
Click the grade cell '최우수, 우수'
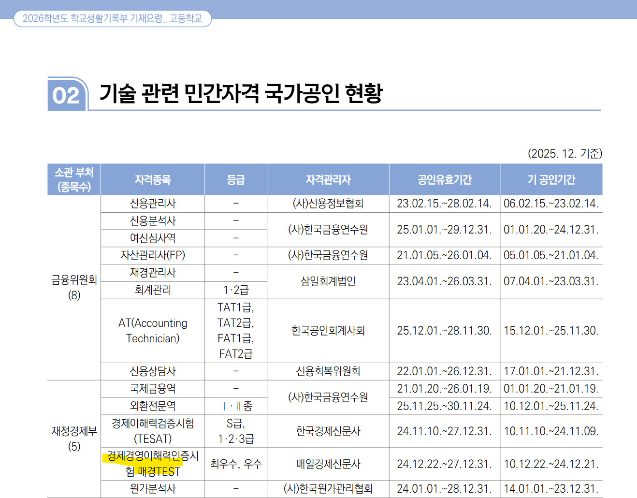pos(236,464)
